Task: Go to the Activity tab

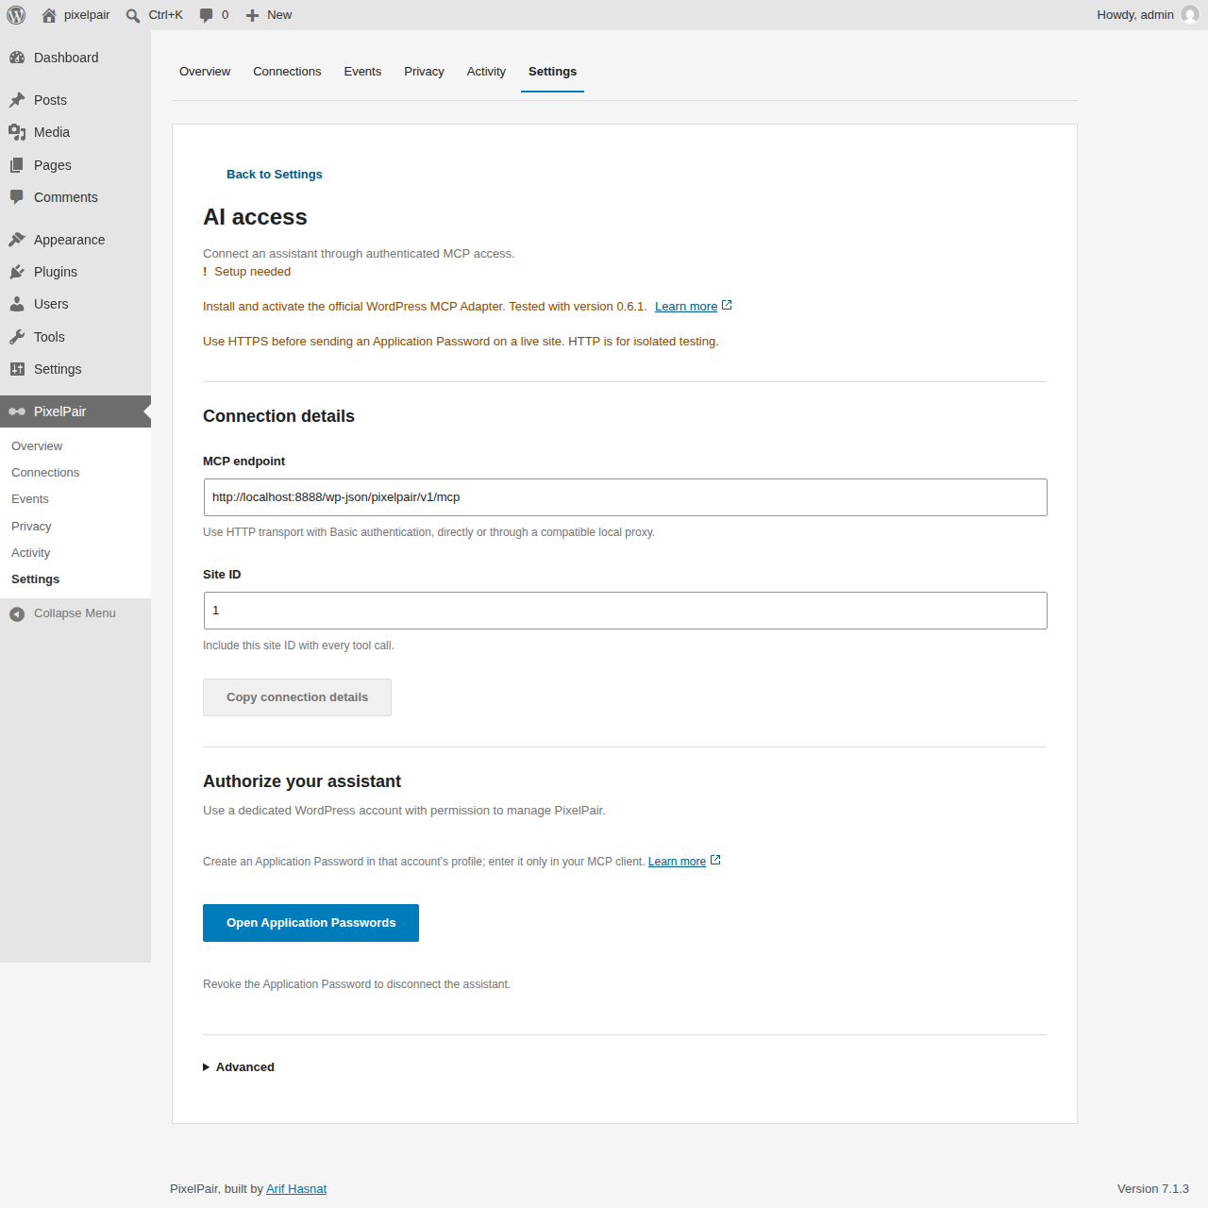Action: [x=486, y=72]
